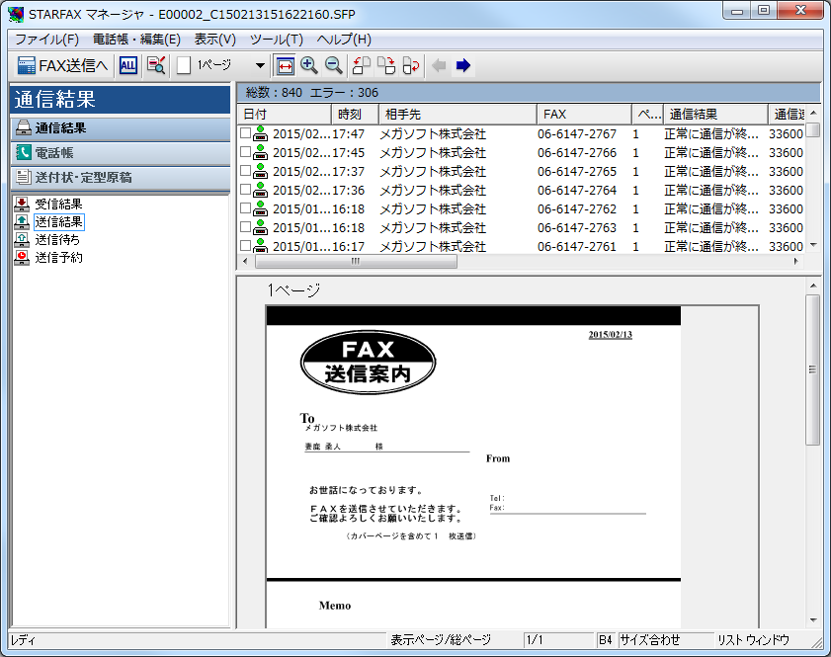Expand the 電話帳 panel section
This screenshot has height=657, width=831.
[x=120, y=153]
